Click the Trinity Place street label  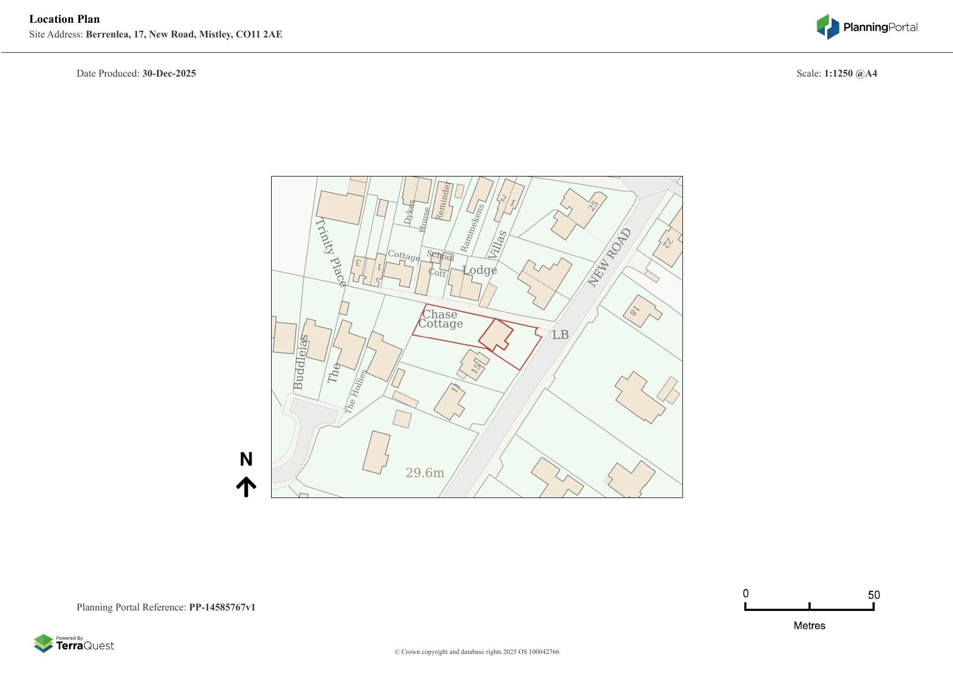330,253
